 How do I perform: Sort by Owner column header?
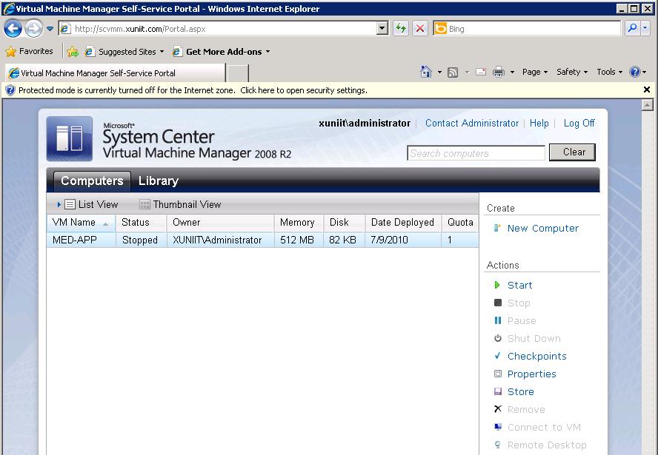coord(220,223)
